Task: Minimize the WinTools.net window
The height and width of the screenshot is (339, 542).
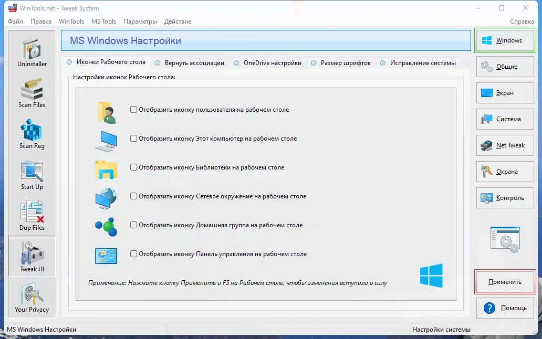Action: point(478,8)
